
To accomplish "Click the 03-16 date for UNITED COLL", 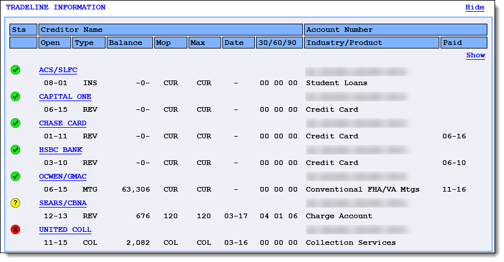I will (x=236, y=242).
